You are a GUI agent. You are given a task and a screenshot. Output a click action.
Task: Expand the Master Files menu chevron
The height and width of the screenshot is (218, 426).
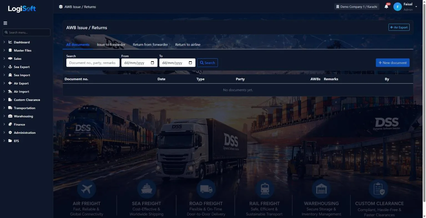pos(4,50)
